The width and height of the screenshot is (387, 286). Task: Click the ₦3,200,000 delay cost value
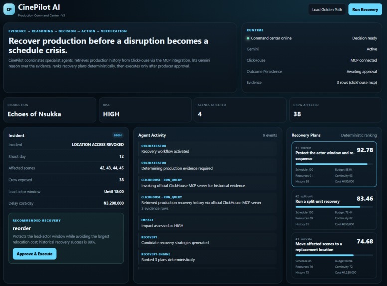(x=114, y=203)
